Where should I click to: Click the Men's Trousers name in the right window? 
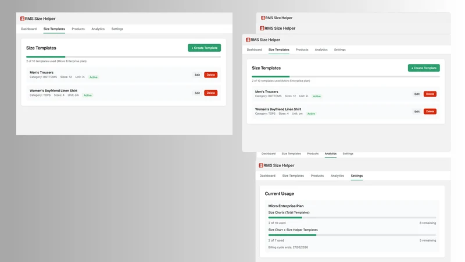click(x=267, y=92)
